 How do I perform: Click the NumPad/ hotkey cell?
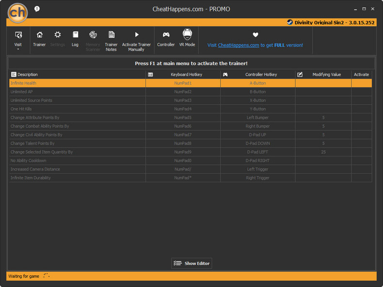[183, 169]
